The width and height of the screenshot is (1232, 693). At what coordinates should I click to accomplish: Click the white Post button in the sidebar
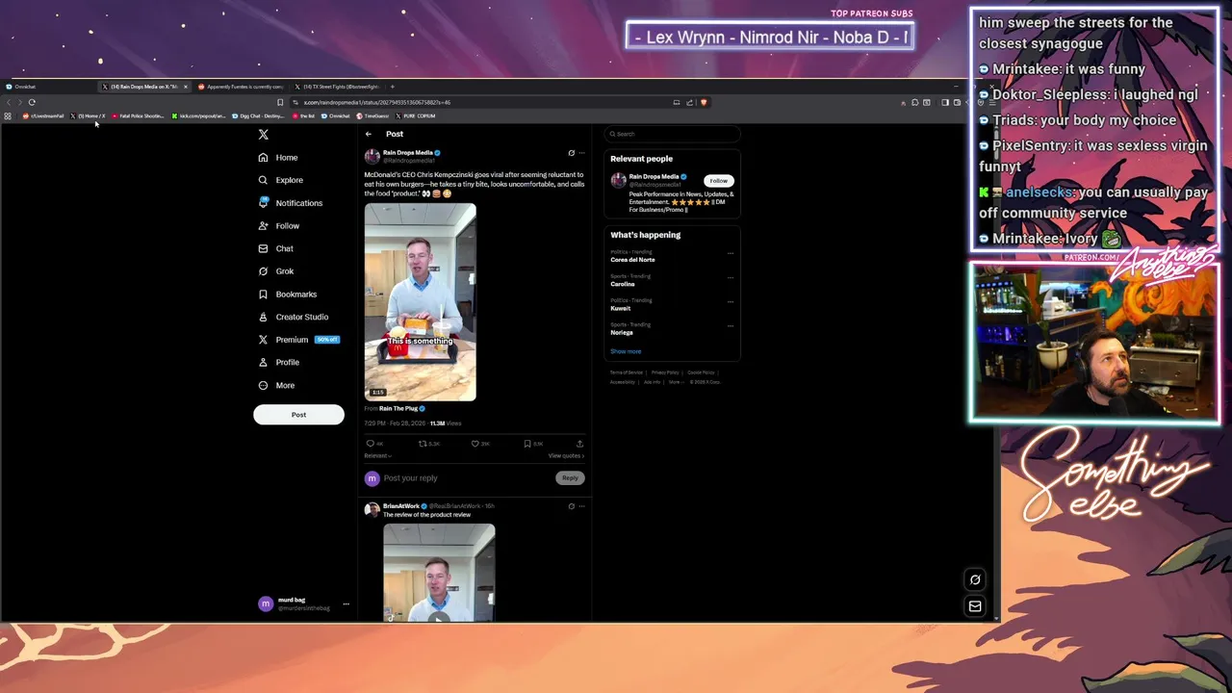click(298, 415)
